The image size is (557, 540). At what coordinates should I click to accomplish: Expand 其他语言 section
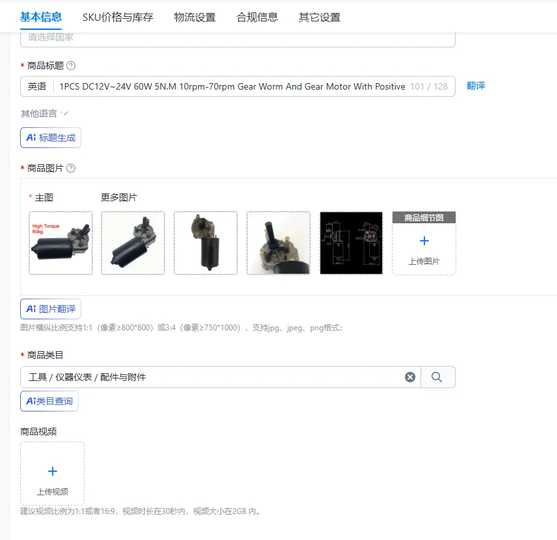coord(44,114)
